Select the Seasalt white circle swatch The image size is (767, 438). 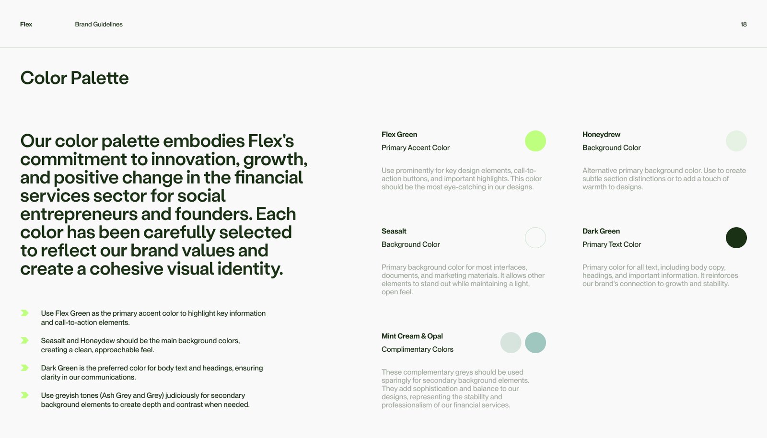click(535, 238)
